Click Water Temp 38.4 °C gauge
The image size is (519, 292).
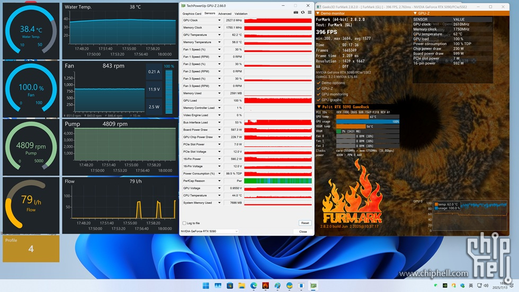tap(31, 31)
